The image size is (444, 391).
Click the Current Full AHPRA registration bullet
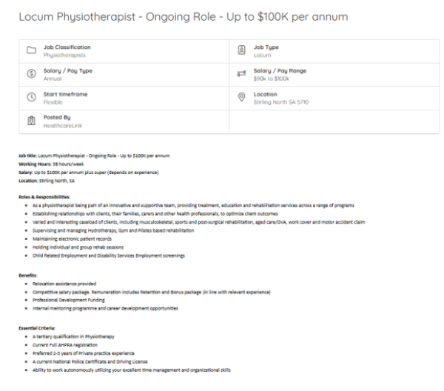(65, 345)
